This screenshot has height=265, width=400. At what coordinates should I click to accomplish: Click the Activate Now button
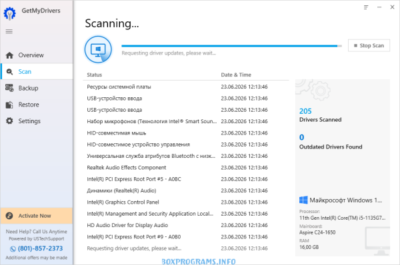[37, 216]
